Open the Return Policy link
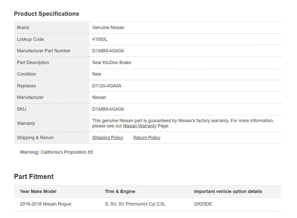 pyautogui.click(x=147, y=138)
